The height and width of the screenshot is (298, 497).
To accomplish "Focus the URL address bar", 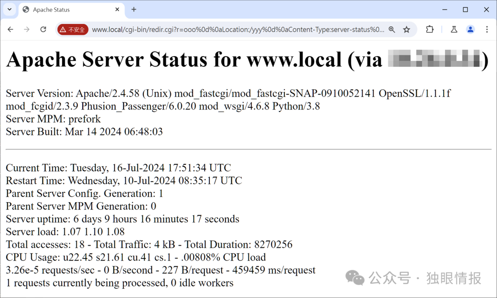I will [x=238, y=29].
